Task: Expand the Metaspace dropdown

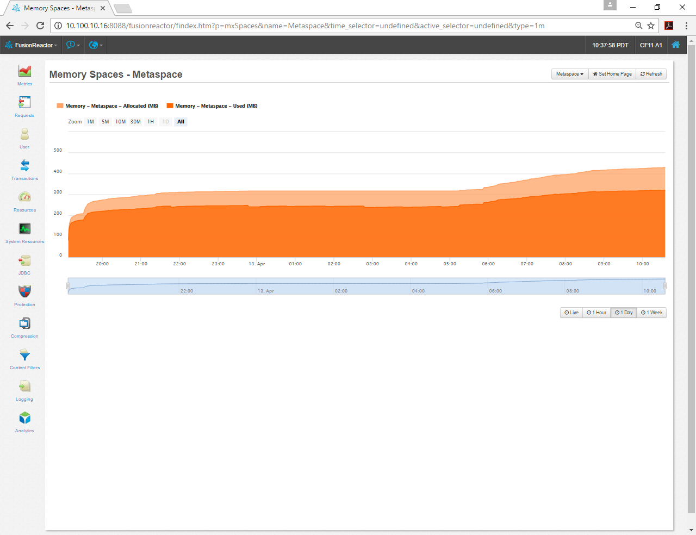Action: (x=570, y=74)
